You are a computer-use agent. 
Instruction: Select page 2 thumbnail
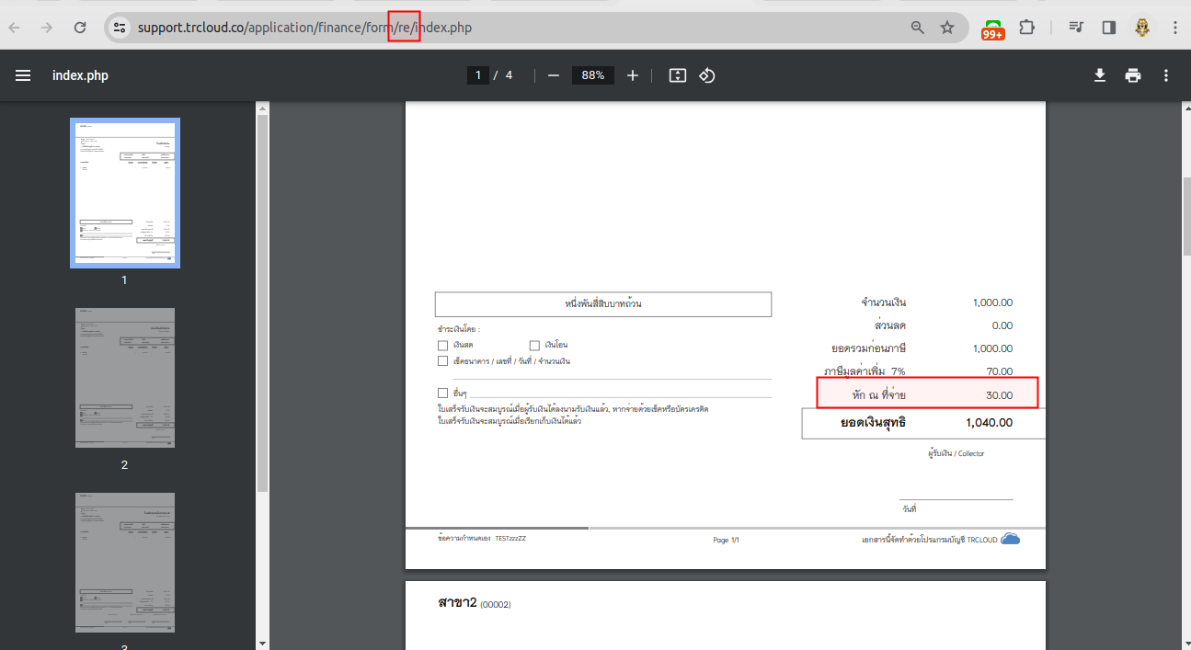125,378
